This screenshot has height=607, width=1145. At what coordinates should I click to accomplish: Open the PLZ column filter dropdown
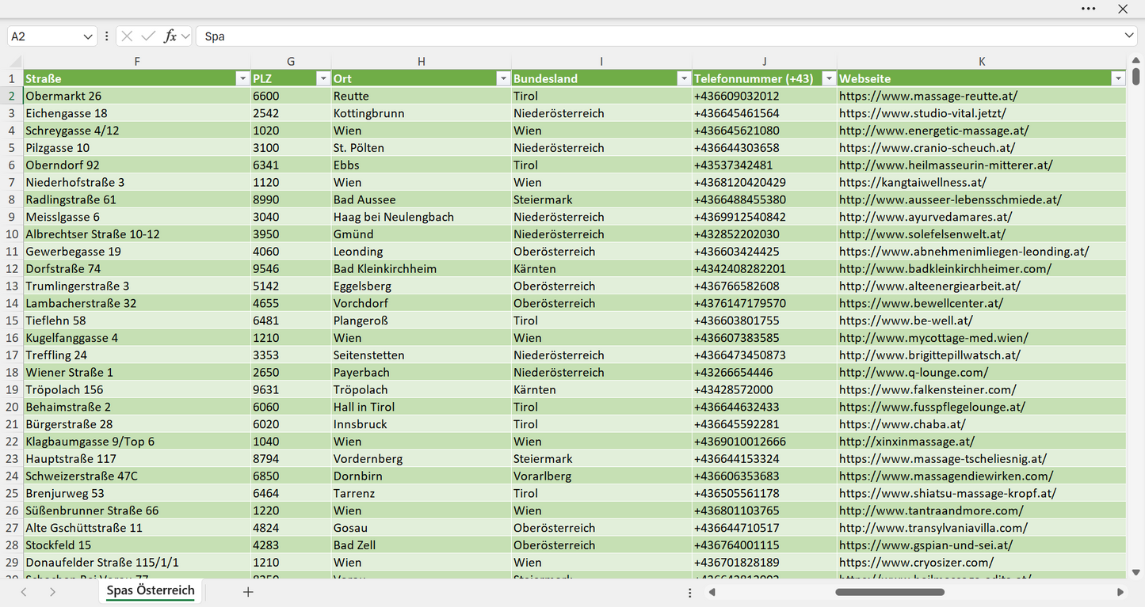pyautogui.click(x=323, y=78)
